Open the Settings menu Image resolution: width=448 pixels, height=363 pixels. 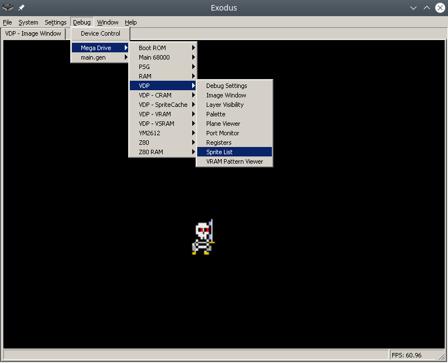pos(55,22)
